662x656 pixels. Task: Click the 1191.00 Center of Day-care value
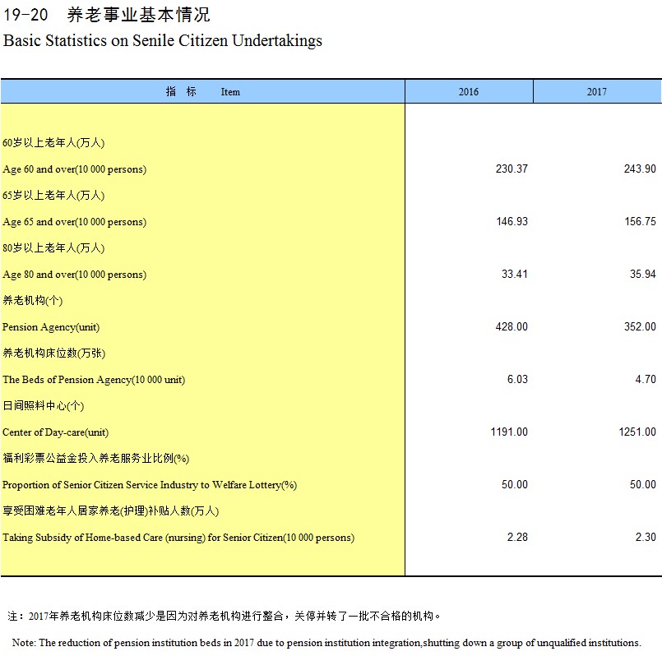pyautogui.click(x=509, y=432)
